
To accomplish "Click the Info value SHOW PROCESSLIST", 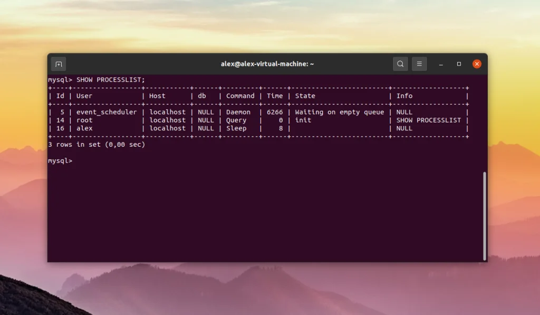I will pos(428,120).
